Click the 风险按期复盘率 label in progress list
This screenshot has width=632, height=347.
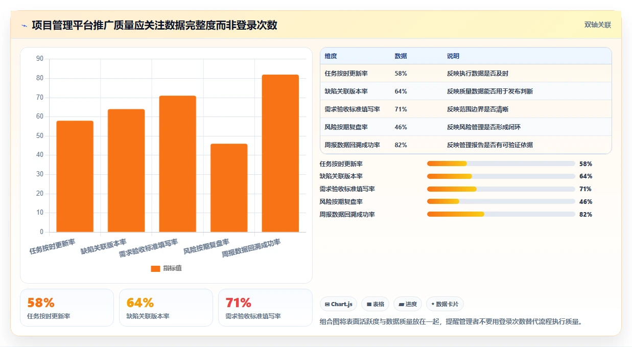click(341, 202)
